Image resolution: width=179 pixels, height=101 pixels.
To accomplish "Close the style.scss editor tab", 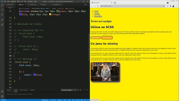I will (x=25, y=4).
